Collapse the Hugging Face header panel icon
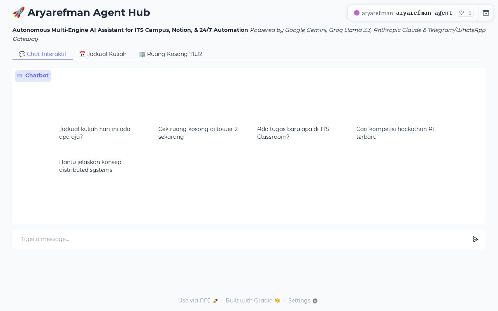Screen dimensions: 498x311 pyautogui.click(x=486, y=13)
